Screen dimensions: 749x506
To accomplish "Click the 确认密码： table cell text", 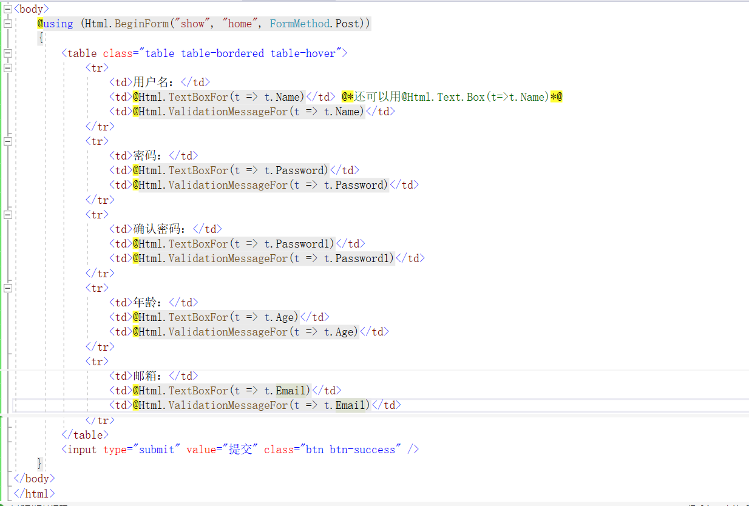I will [x=163, y=229].
